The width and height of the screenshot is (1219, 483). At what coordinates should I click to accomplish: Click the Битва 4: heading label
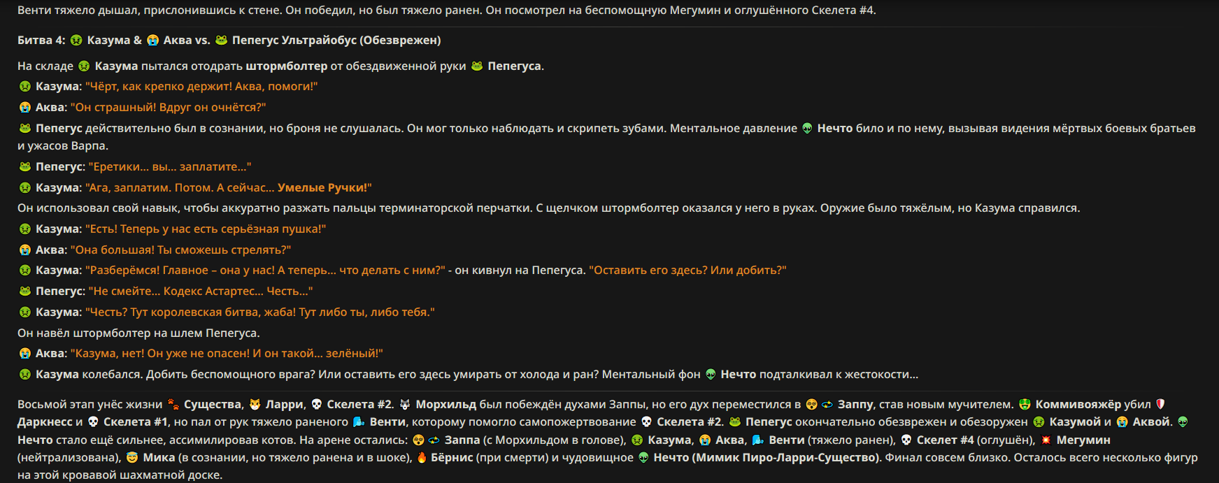tap(41, 41)
